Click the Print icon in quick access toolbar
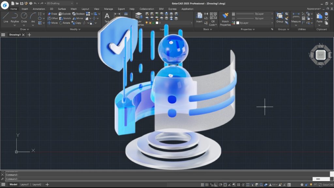This screenshot has height=188, width=334. tap(30, 3)
